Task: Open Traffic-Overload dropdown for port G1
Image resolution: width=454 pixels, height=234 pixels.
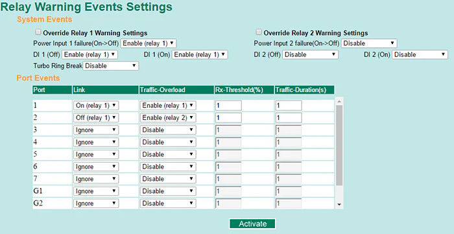Action: 168,191
